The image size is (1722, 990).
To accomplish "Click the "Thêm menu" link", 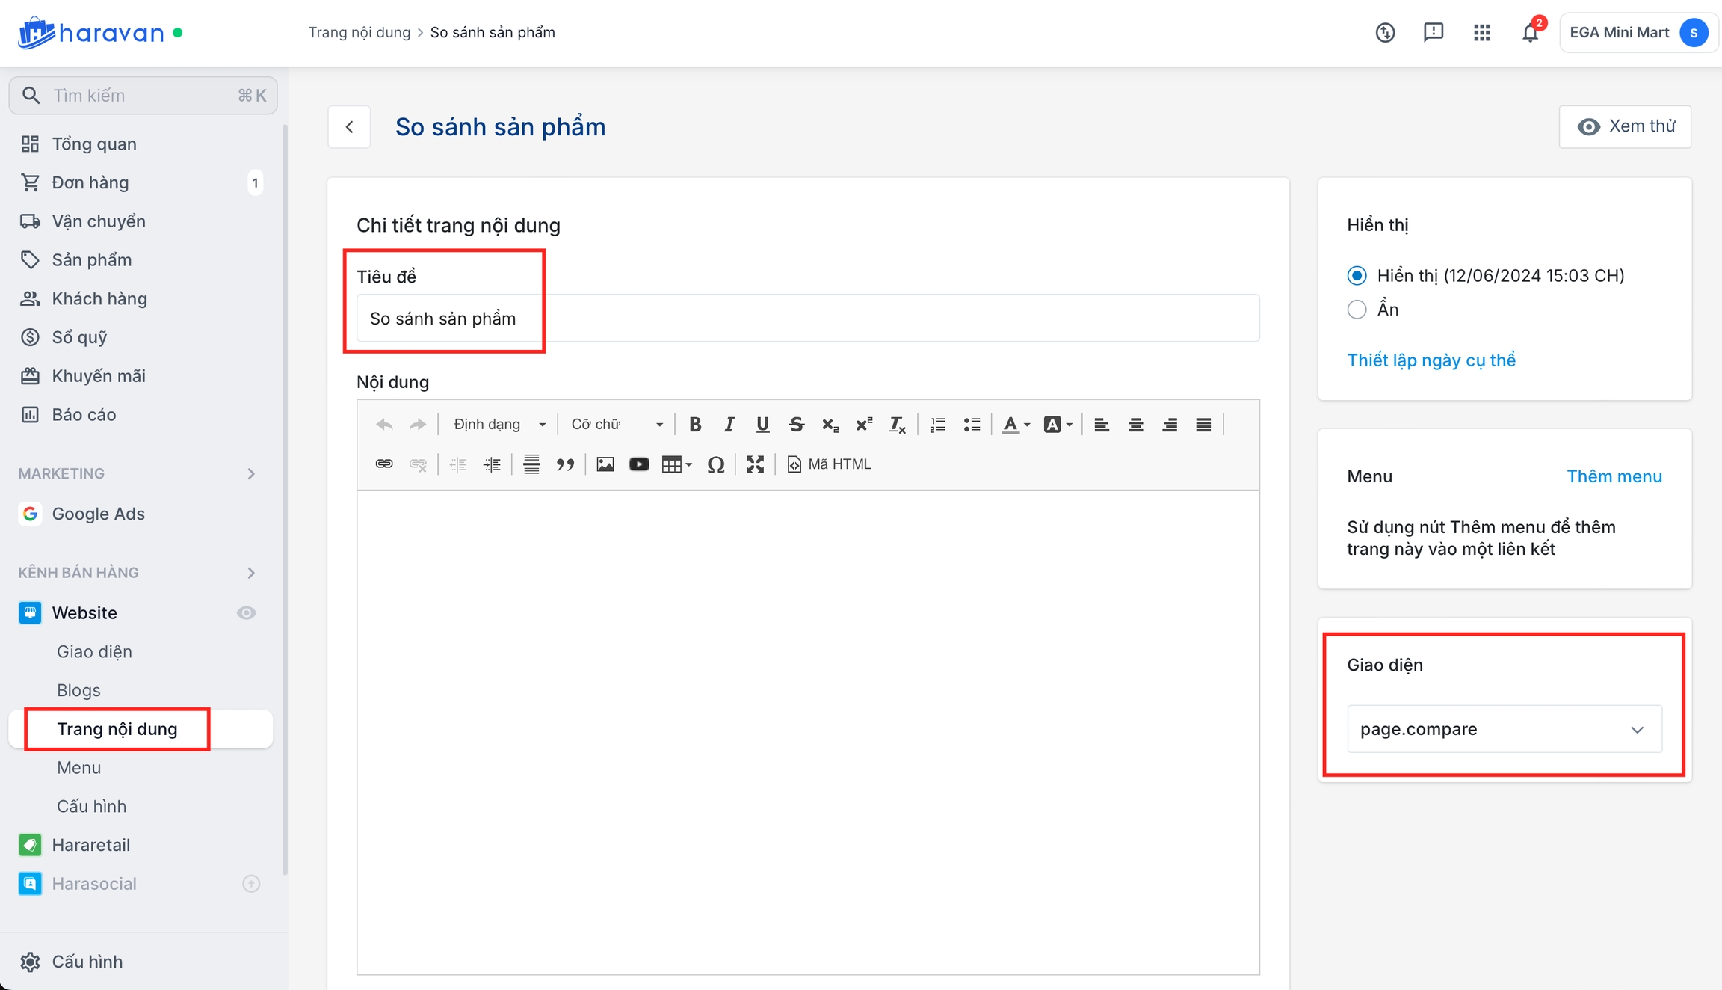I will (x=1614, y=476).
